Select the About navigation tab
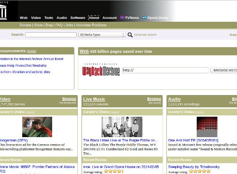 pos(94,17)
